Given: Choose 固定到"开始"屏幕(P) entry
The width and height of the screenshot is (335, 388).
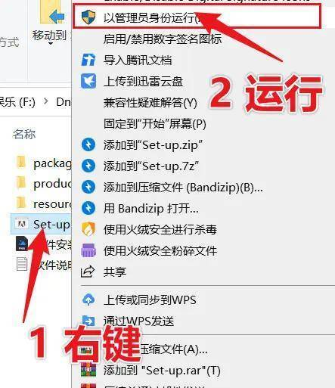Looking at the screenshot, I should 154,123.
